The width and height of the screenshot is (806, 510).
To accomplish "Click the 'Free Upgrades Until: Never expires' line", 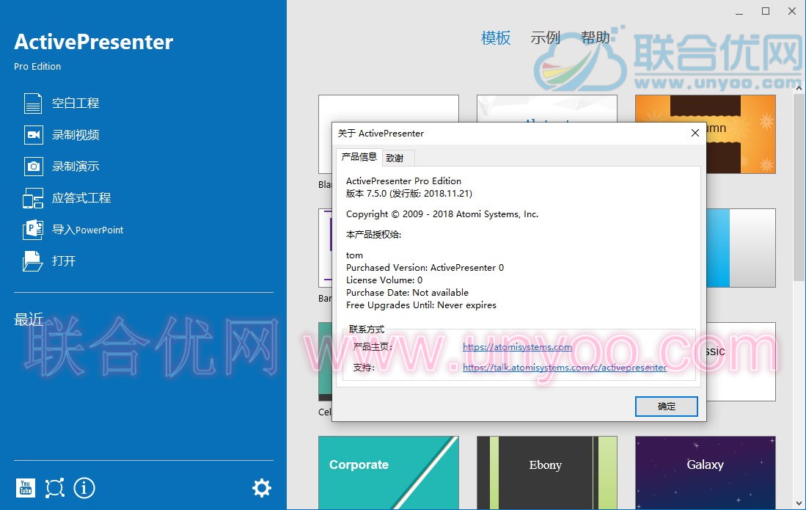I will pos(421,305).
